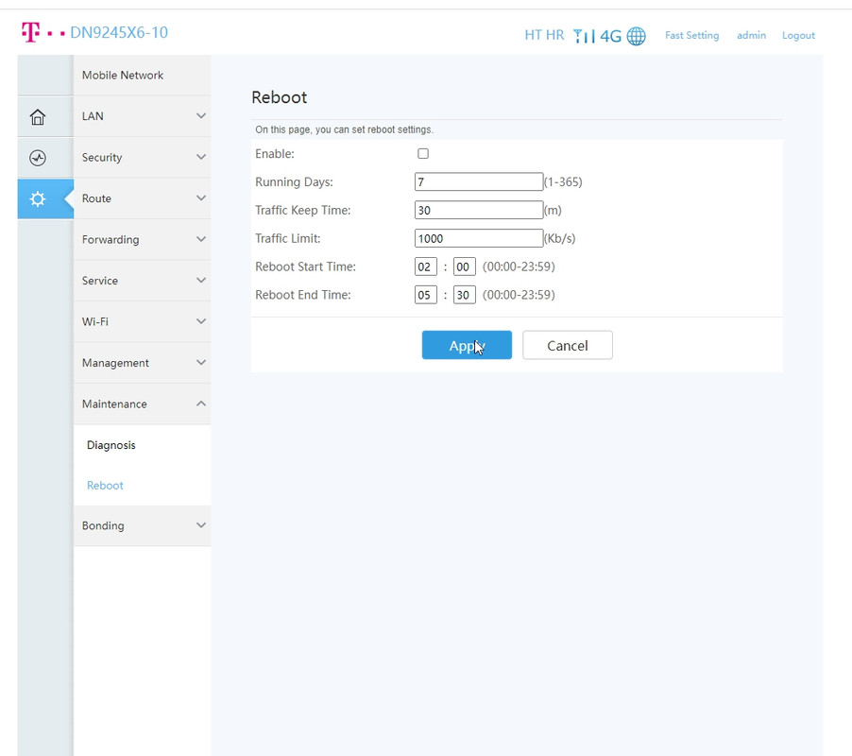Click Reboot End Time minute field
The width and height of the screenshot is (852, 756).
(x=465, y=295)
